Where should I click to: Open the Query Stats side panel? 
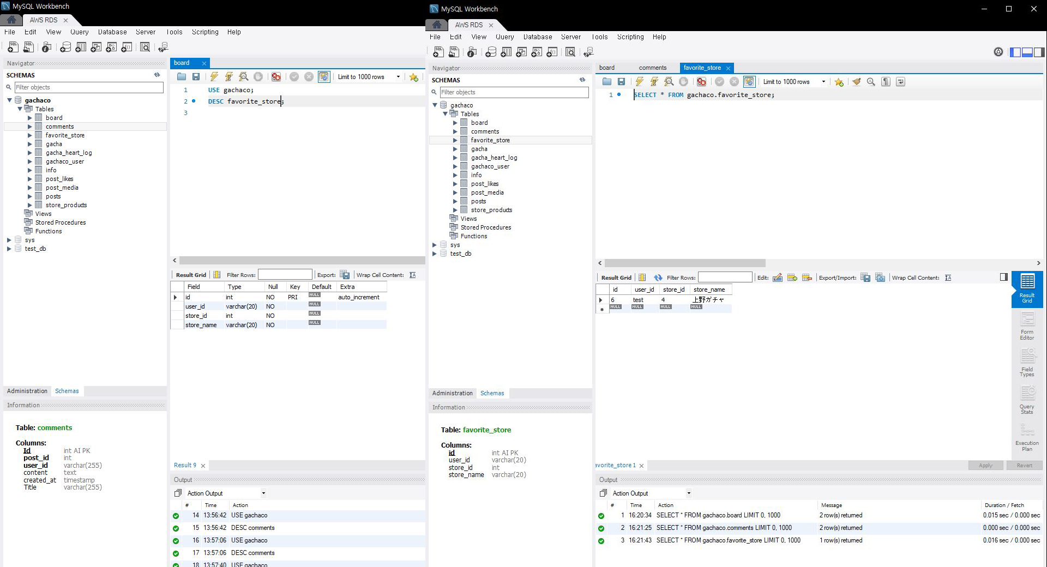click(x=1027, y=400)
